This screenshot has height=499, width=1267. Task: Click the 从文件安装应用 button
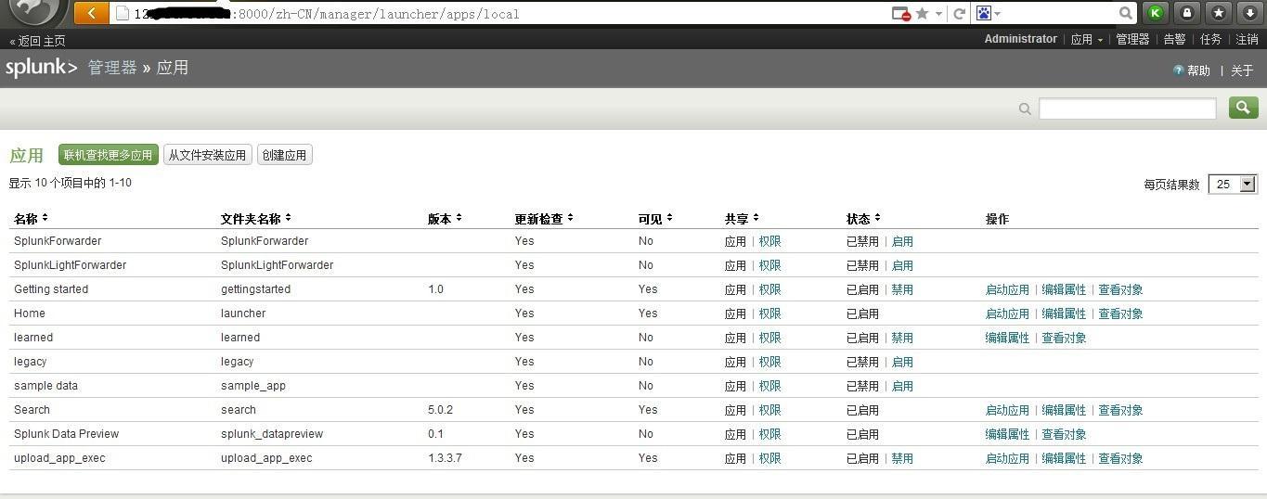[207, 155]
